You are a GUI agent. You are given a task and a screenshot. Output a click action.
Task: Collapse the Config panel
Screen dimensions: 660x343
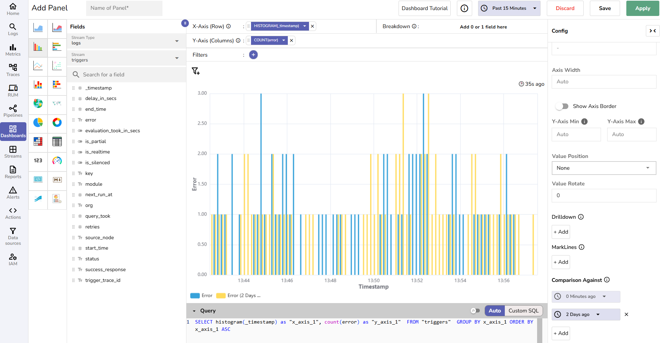pos(652,31)
